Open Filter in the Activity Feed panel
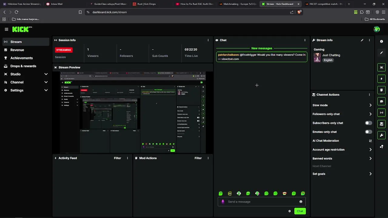 click(x=117, y=158)
